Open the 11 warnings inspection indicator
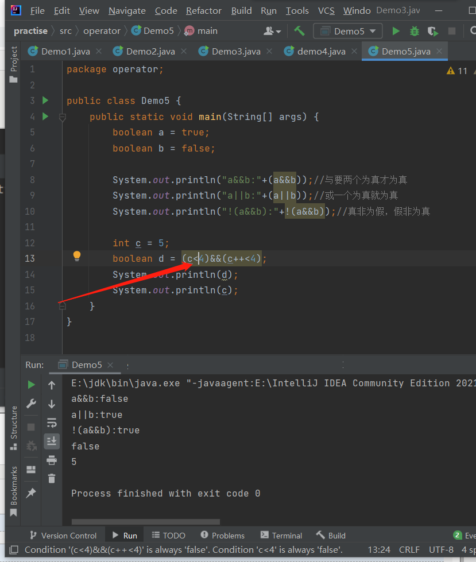 [458, 71]
